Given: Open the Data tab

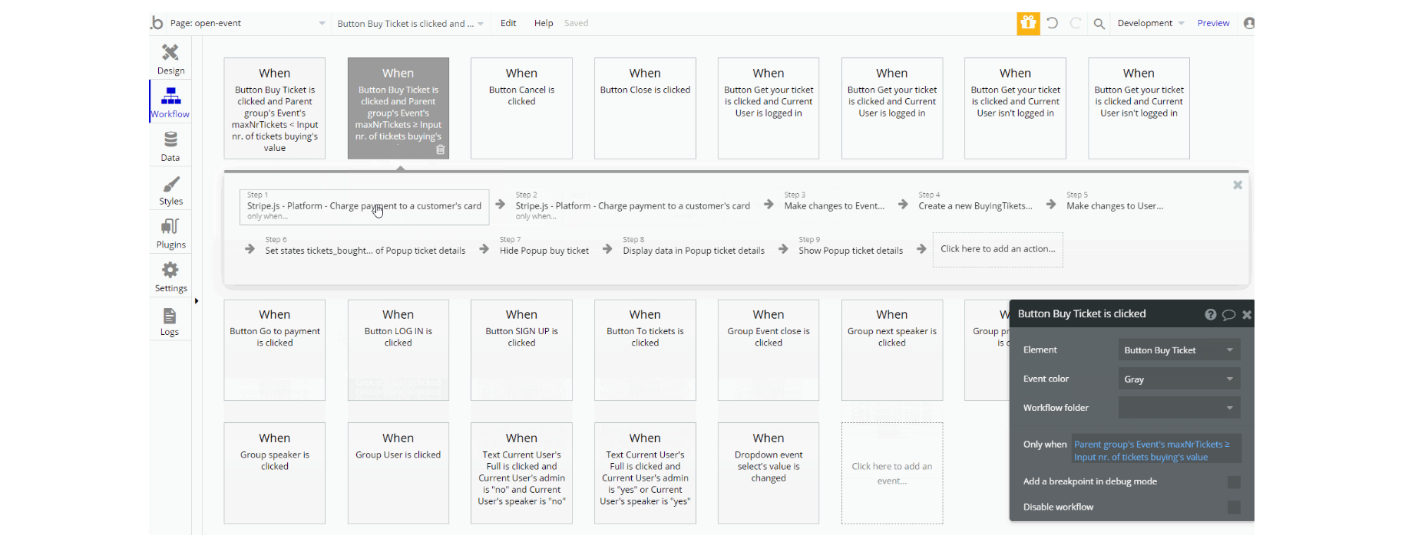Looking at the screenshot, I should (170, 146).
